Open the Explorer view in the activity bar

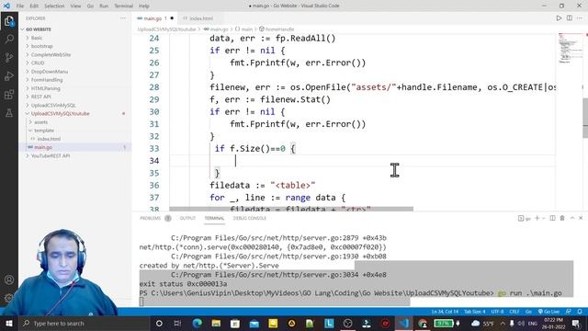[x=9, y=21]
